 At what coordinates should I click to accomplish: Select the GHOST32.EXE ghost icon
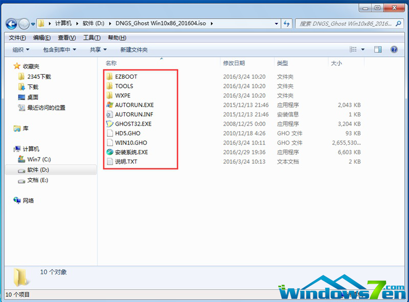pyautogui.click(x=109, y=124)
